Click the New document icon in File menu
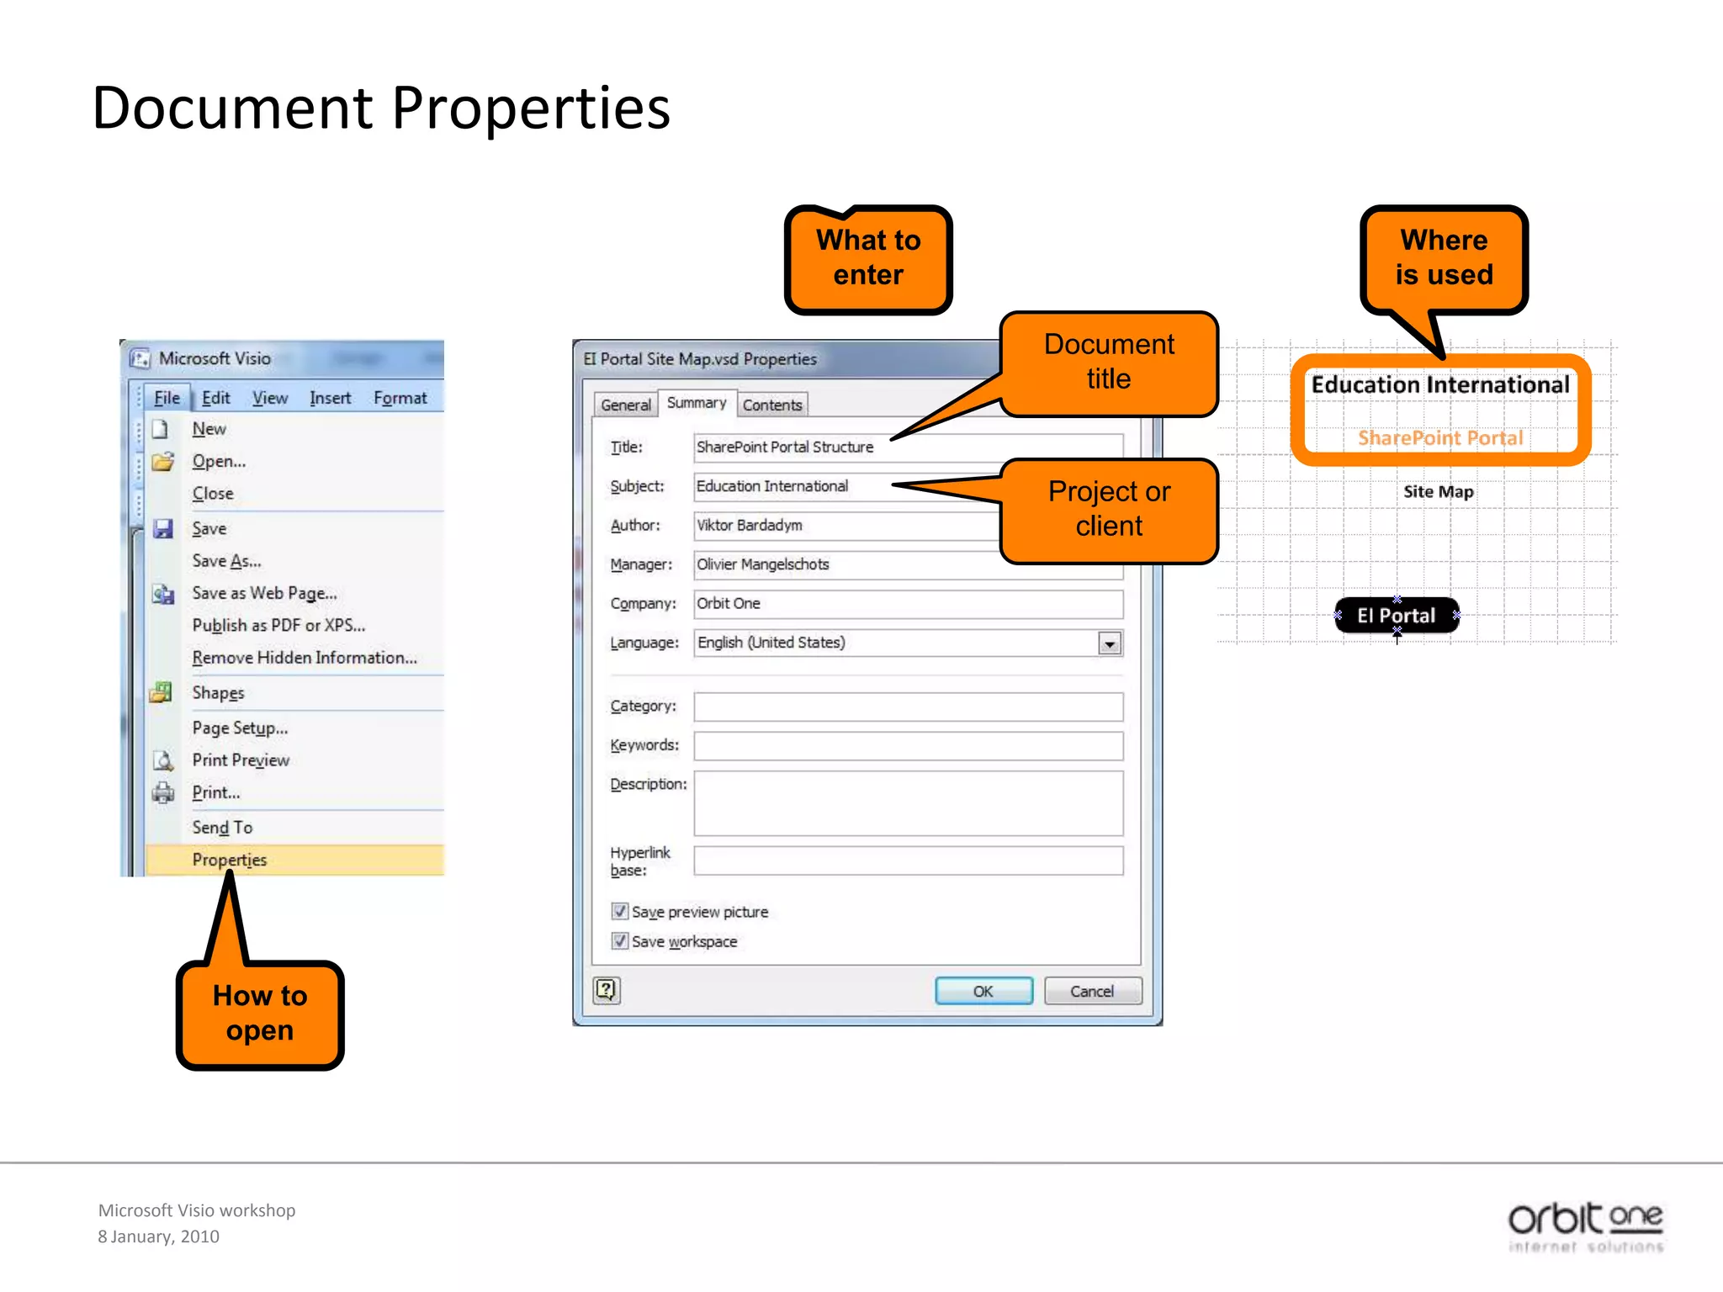Screen dimensions: 1723x1292 pyautogui.click(x=161, y=430)
